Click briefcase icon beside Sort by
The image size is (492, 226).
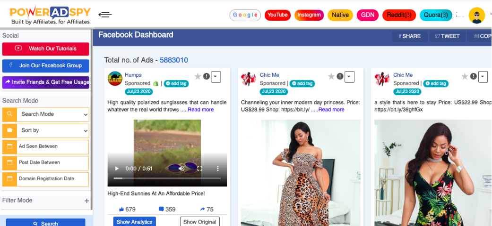pyautogui.click(x=9, y=131)
